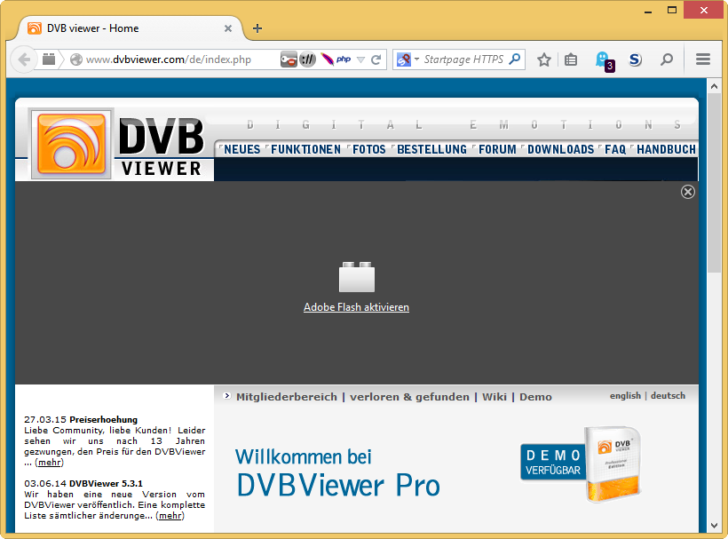Select the DVB viewer - Home tab

[130, 28]
